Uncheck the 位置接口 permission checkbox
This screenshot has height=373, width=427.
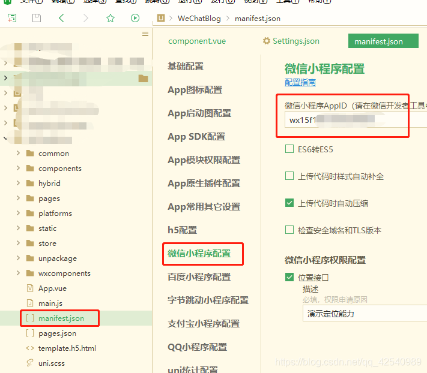pos(289,277)
